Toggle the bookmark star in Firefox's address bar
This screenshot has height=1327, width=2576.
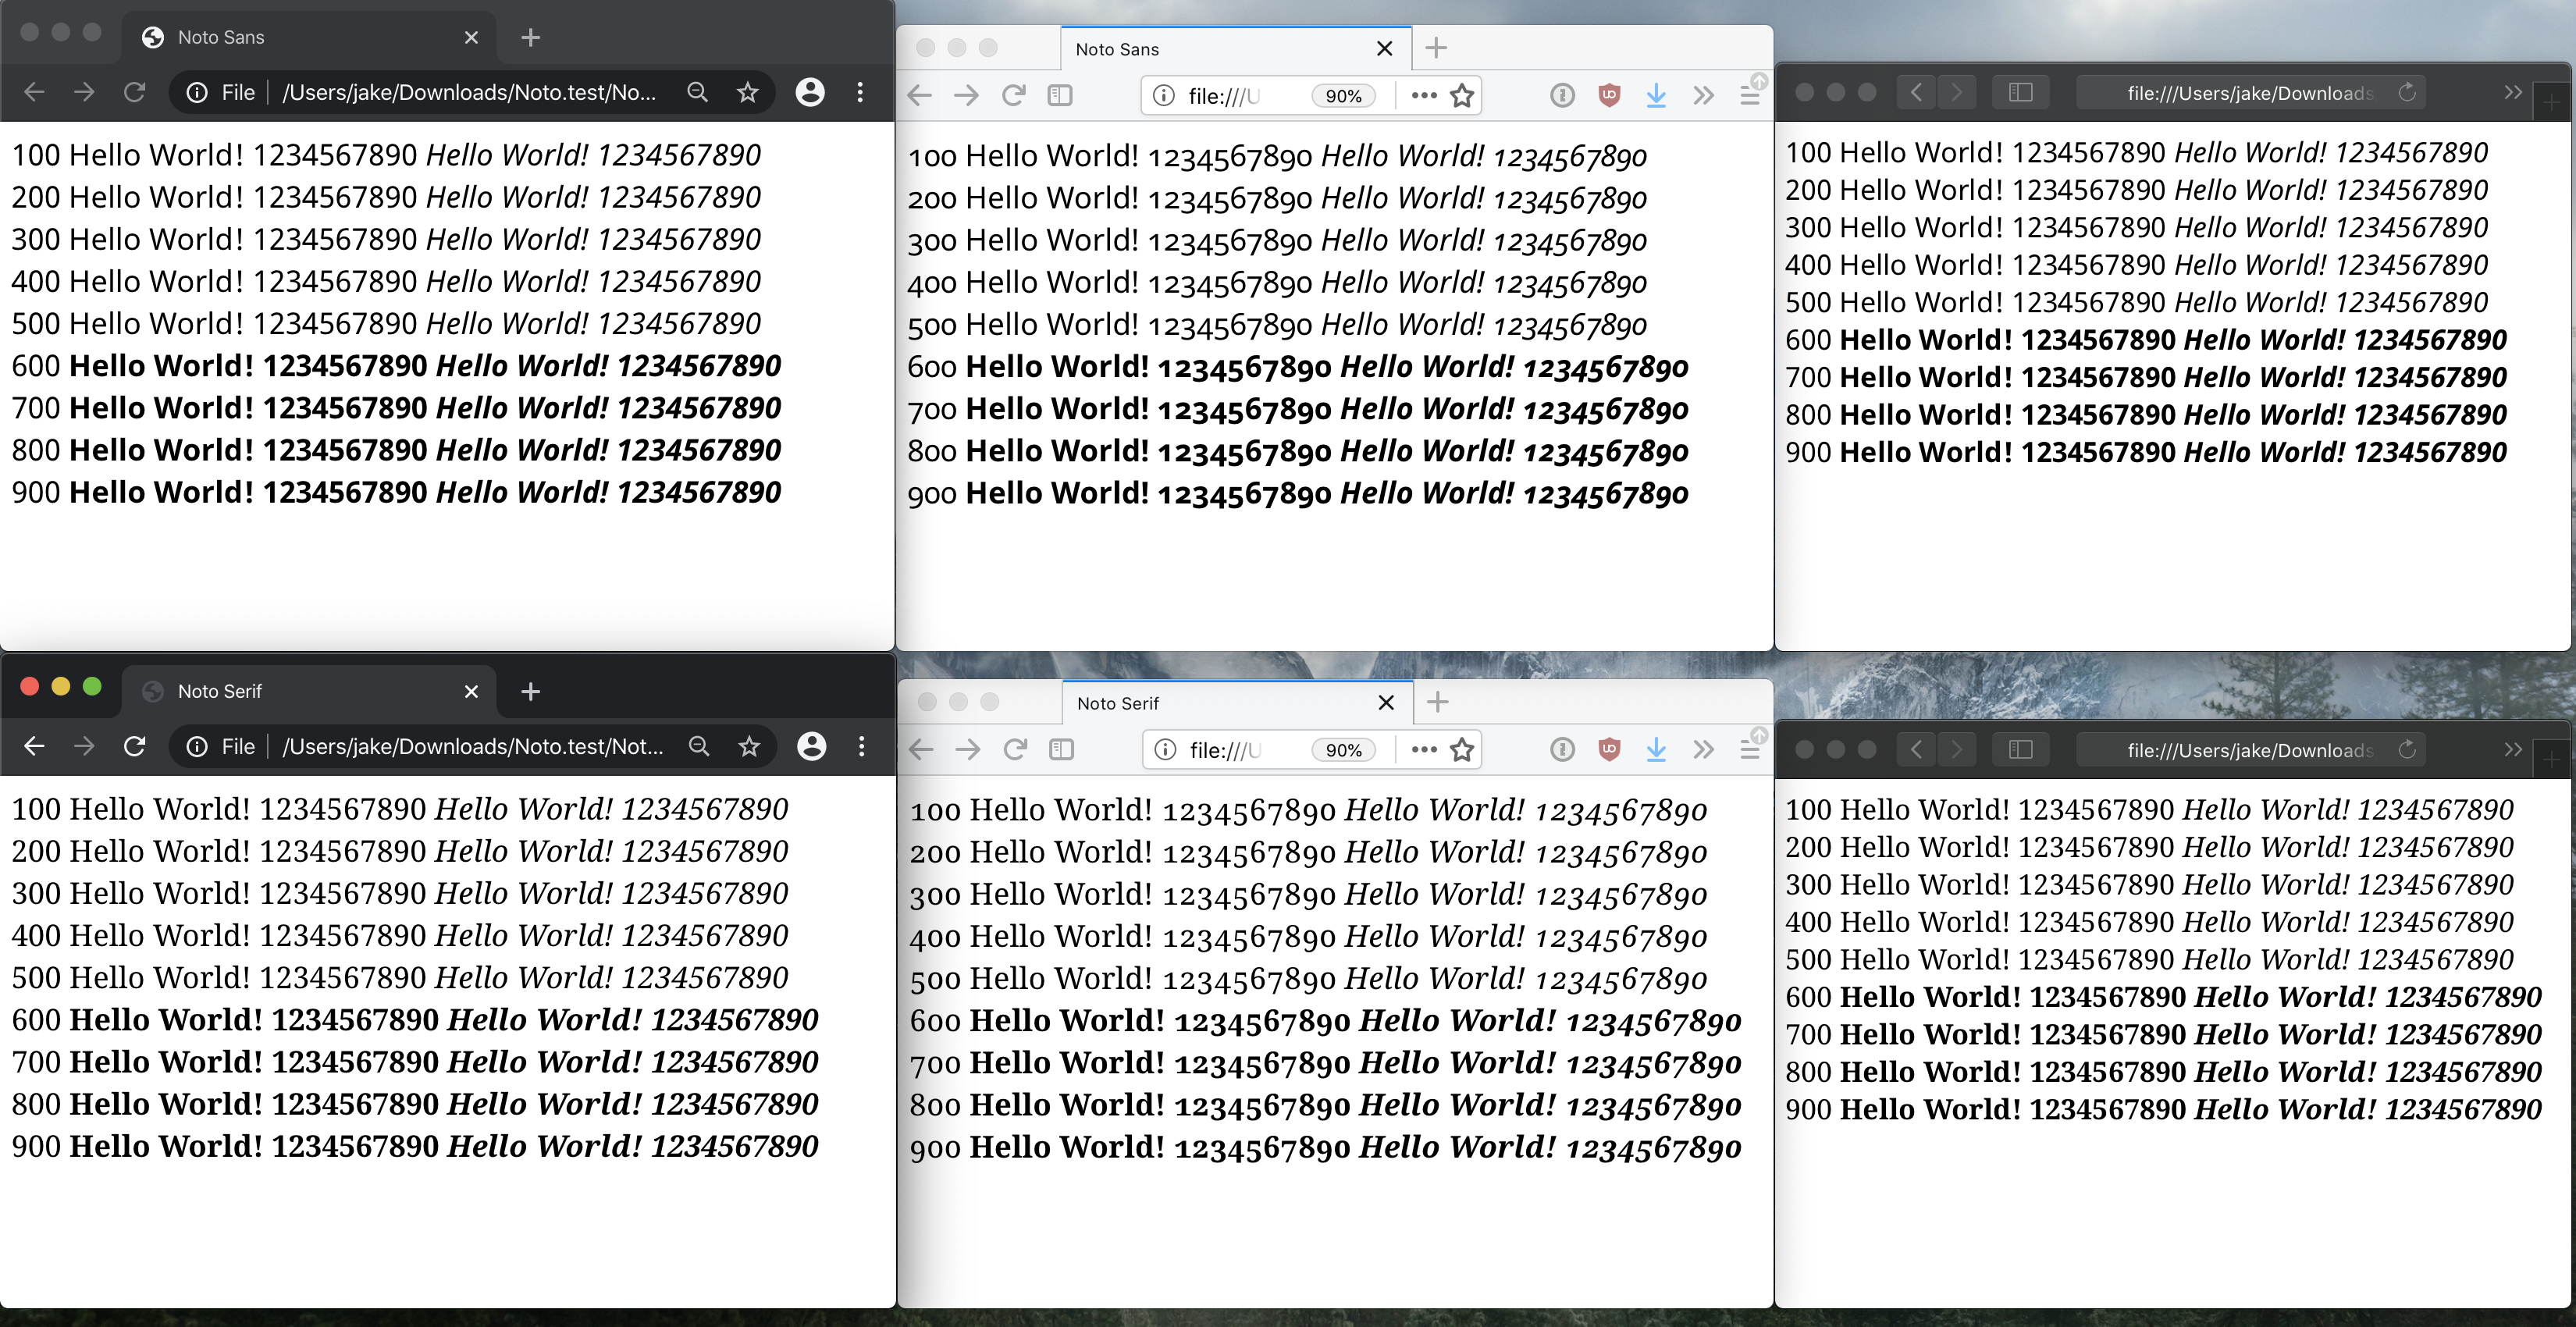click(1461, 95)
